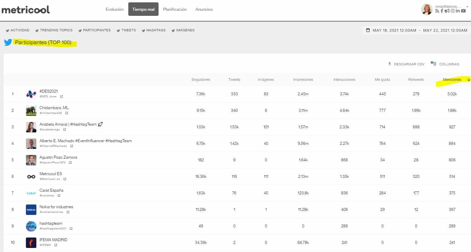Click the user profile photo in the header
The image size is (471, 252).
427,9
